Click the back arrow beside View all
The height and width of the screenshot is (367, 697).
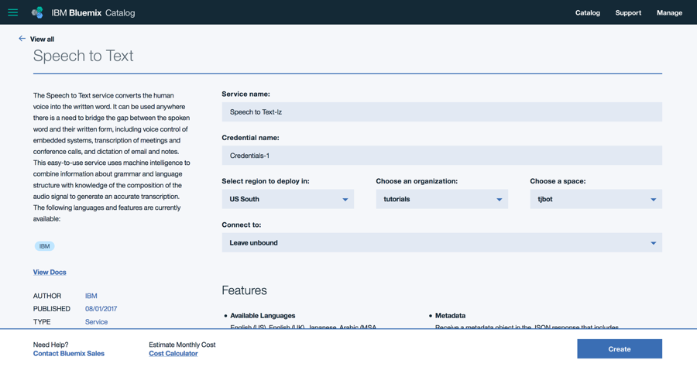pos(22,39)
